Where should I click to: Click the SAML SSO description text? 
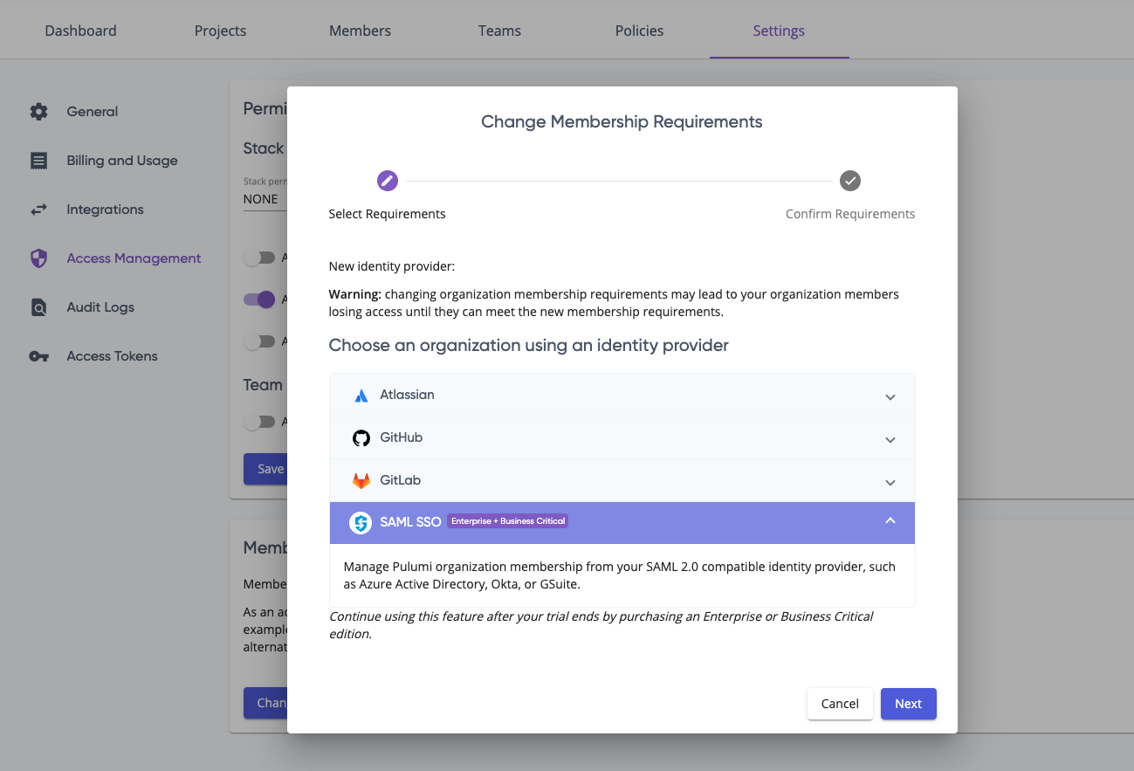[x=620, y=575]
